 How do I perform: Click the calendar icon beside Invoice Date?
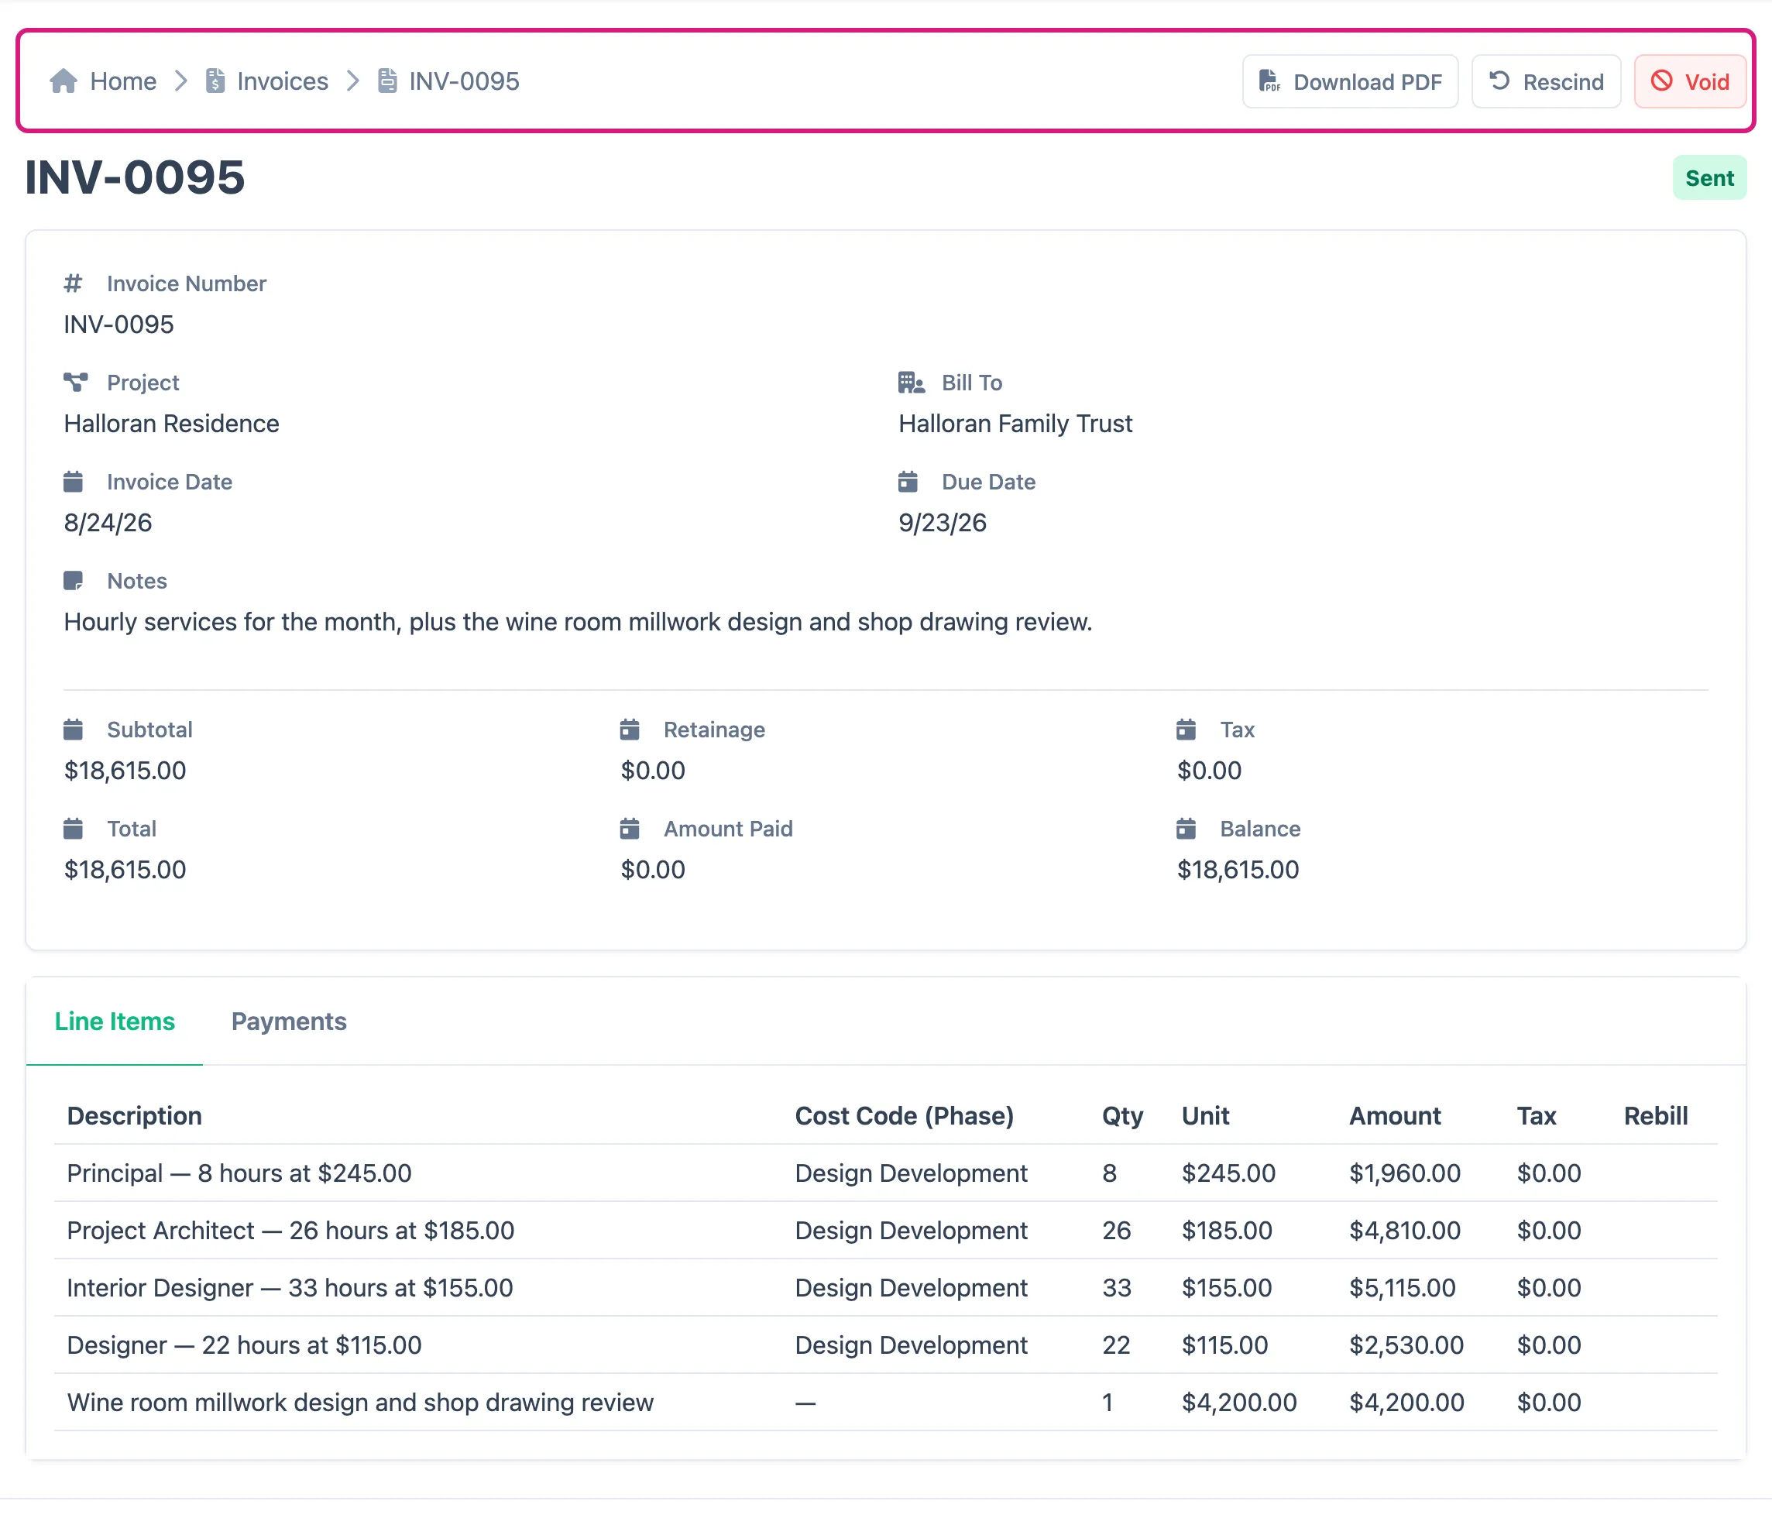click(74, 482)
